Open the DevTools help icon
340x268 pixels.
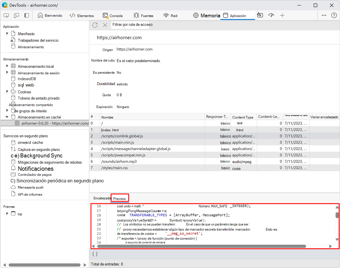pos(334,16)
